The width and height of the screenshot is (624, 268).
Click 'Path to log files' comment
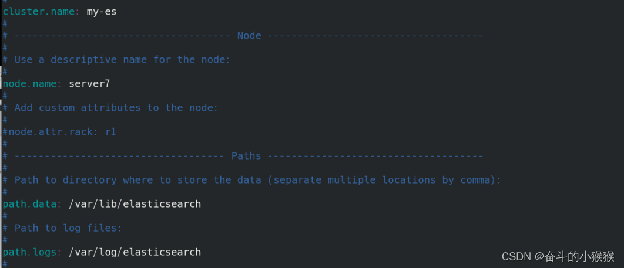(62, 228)
